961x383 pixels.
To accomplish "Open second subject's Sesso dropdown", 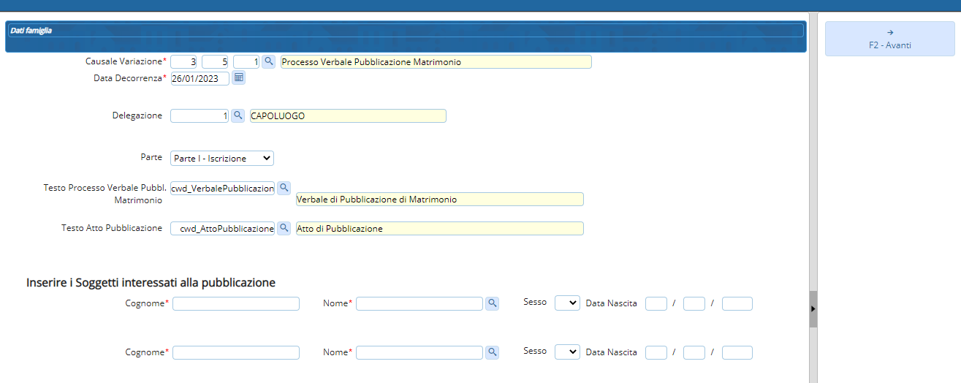I will [567, 352].
